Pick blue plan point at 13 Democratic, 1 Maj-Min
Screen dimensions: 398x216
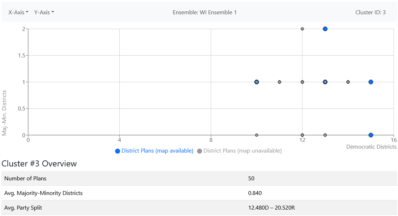[x=325, y=82]
